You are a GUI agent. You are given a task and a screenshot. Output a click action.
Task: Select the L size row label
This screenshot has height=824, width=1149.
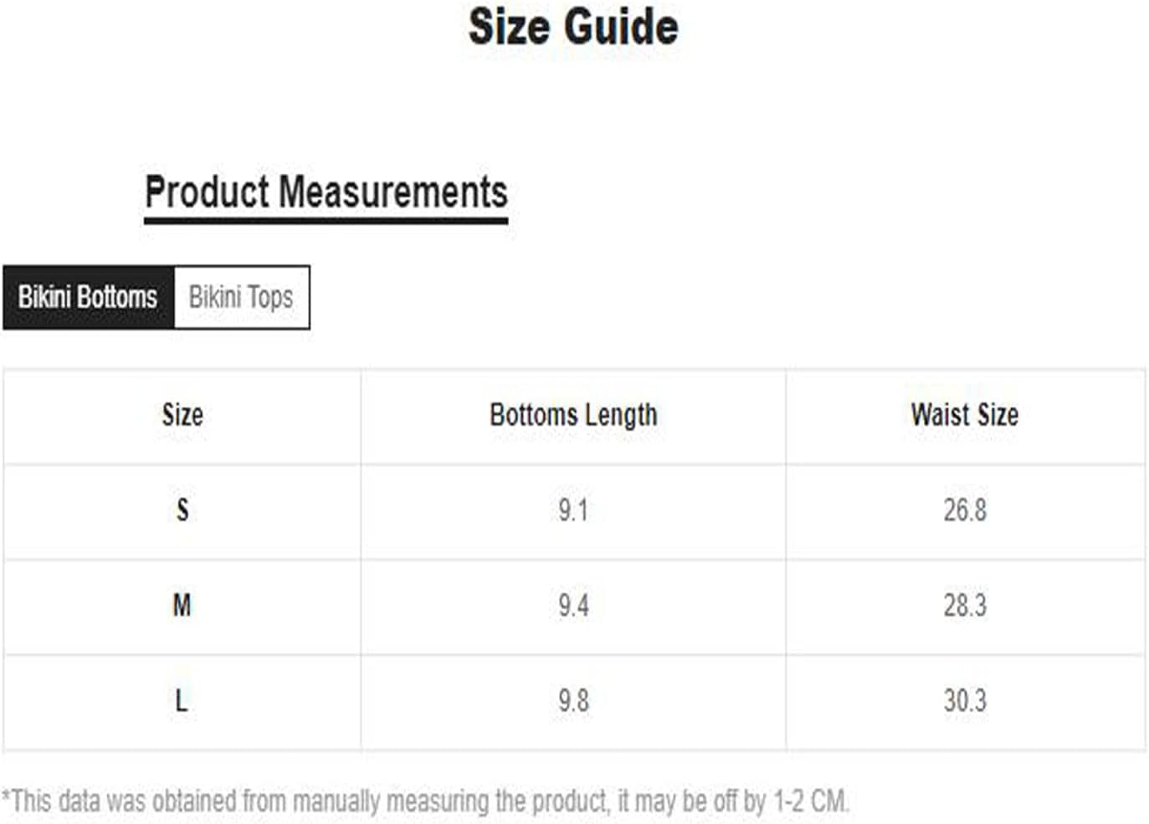(181, 700)
